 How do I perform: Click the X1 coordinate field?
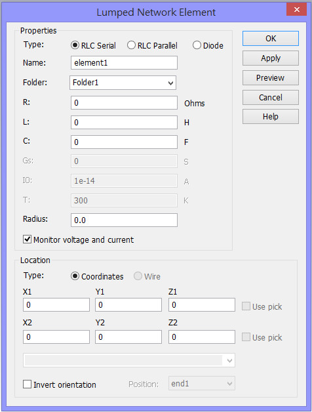[56, 305]
